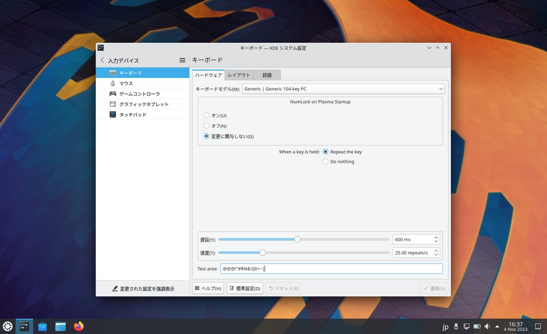
Task: Open タッチパッド settings in the sidebar
Action: [x=142, y=115]
